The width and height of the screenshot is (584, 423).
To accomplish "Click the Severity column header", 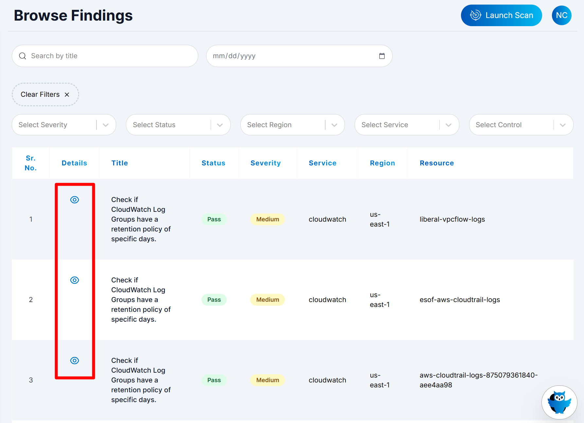I will [x=265, y=163].
